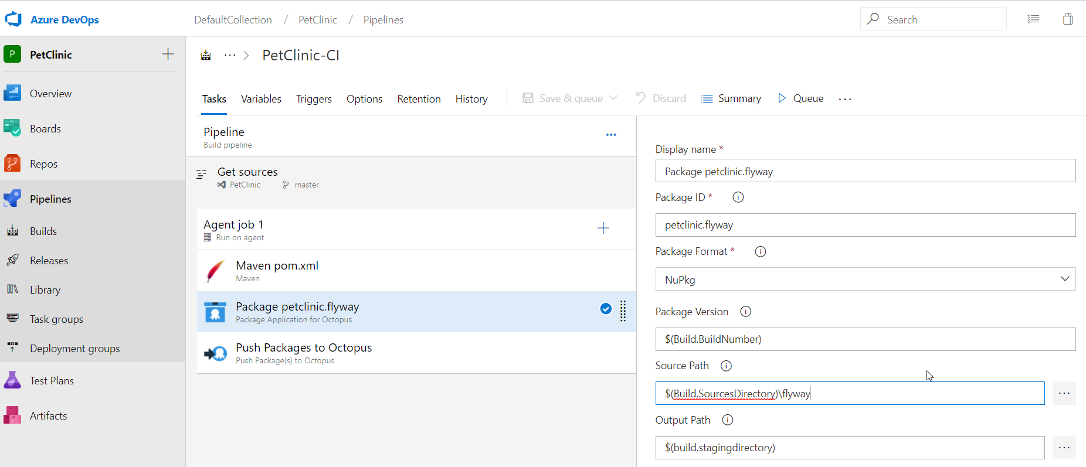The image size is (1086, 467).
Task: Expand the Save & queue dropdown arrow
Action: (614, 98)
